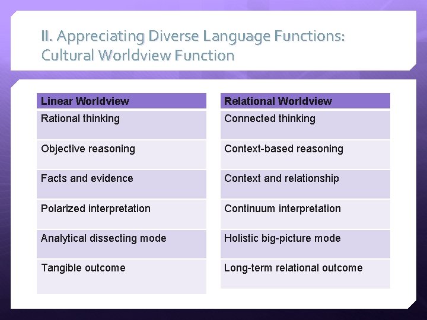Viewport: 427px width, 320px height.
Task: Click the 'Tangible outcome' cell
Action: point(122,277)
